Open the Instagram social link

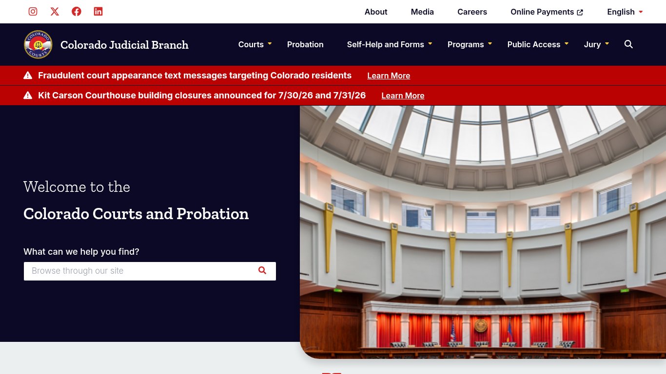pyautogui.click(x=33, y=12)
